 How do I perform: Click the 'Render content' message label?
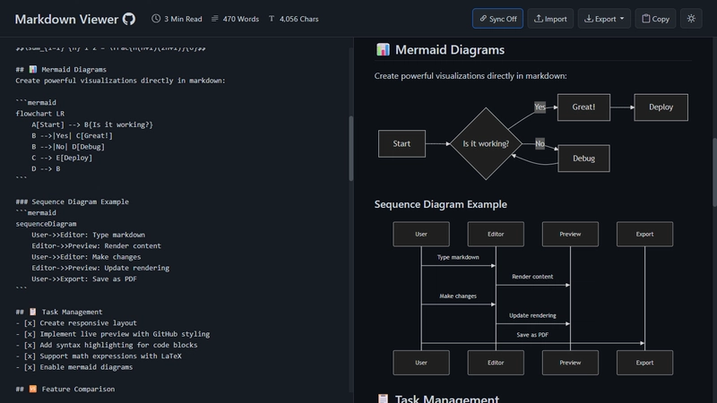tap(532, 277)
